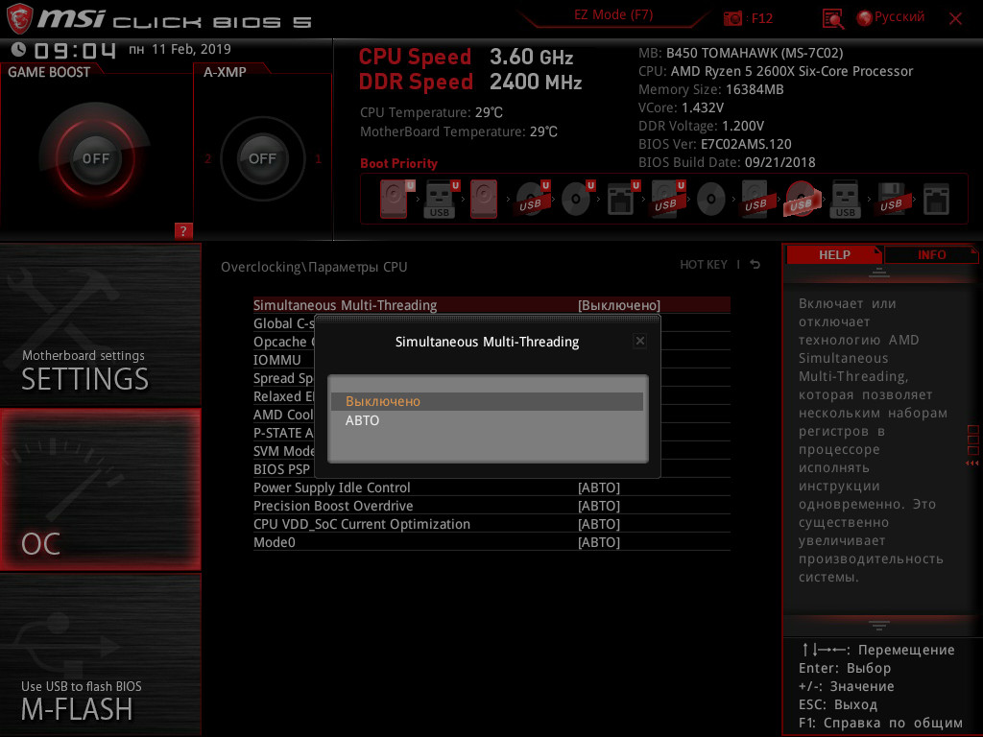Expand help panel using bottom handle
The height and width of the screenshot is (737, 983).
tap(879, 626)
